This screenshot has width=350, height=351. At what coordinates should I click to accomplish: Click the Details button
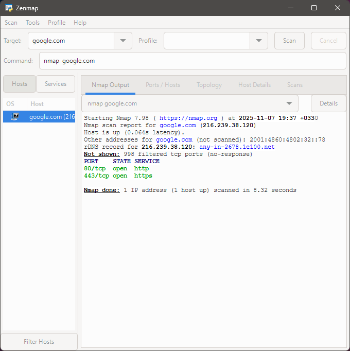(328, 103)
